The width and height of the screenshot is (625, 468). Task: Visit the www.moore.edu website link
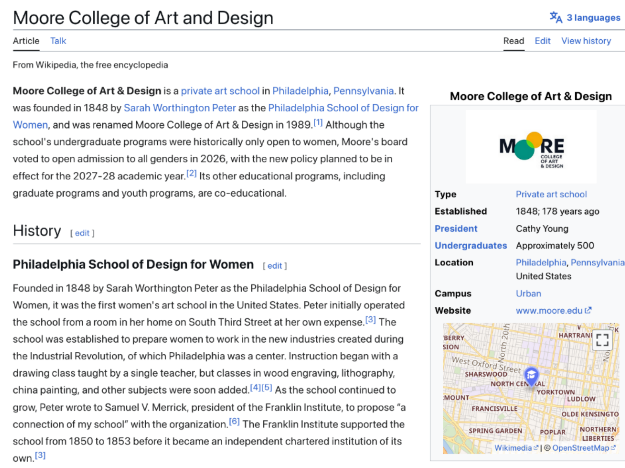pos(549,310)
